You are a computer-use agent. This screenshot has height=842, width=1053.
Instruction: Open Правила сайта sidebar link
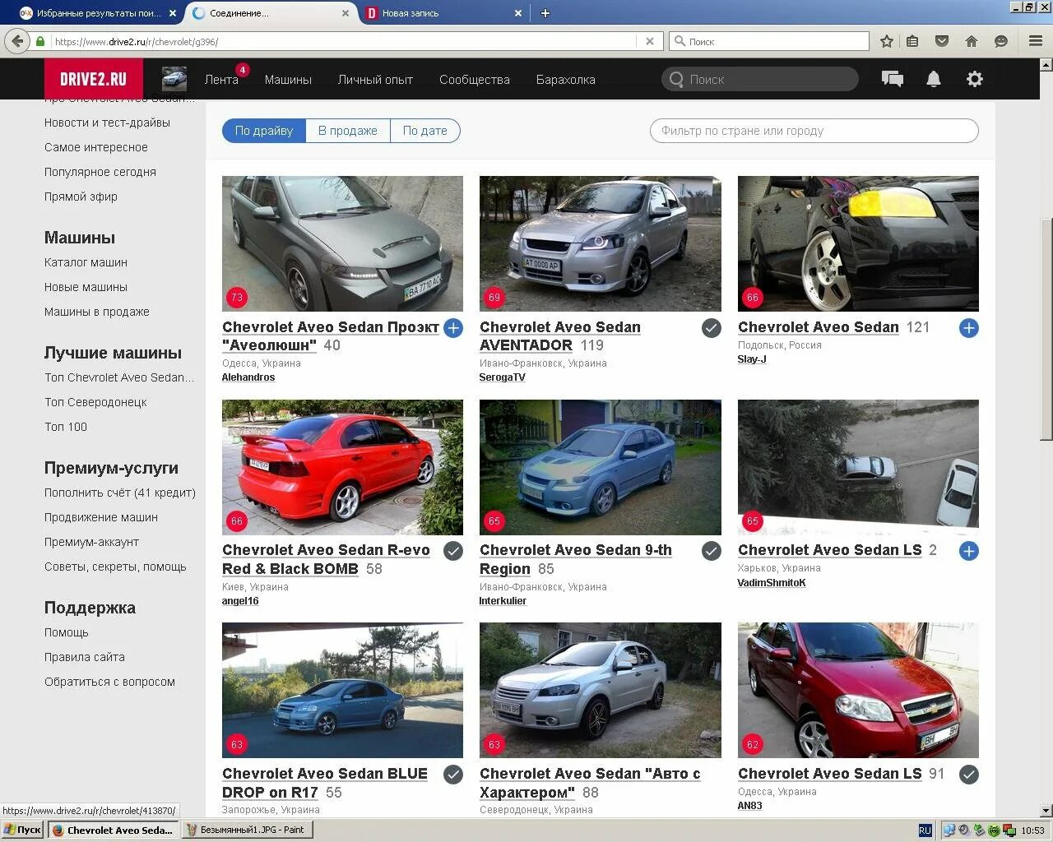pyautogui.click(x=85, y=657)
